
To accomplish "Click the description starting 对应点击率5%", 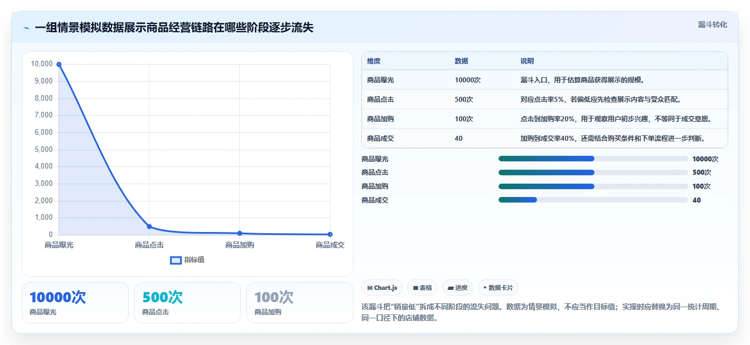I will point(601,100).
